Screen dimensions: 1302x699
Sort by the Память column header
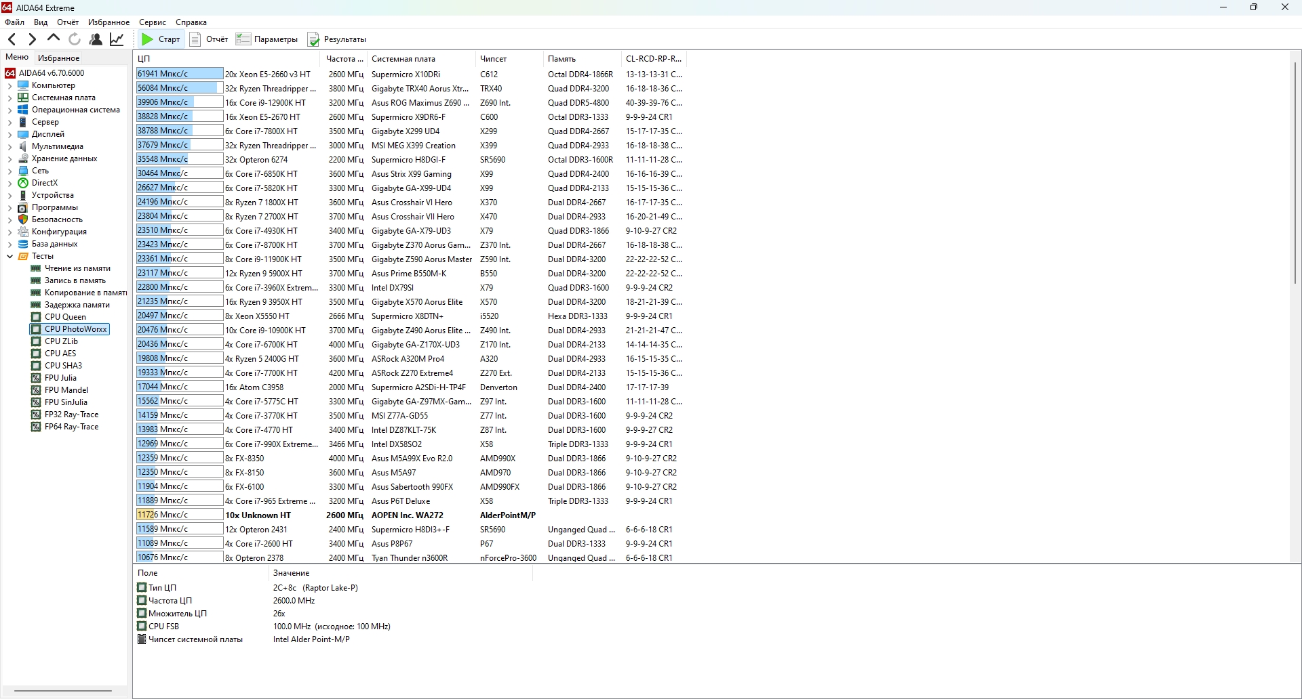(583, 59)
